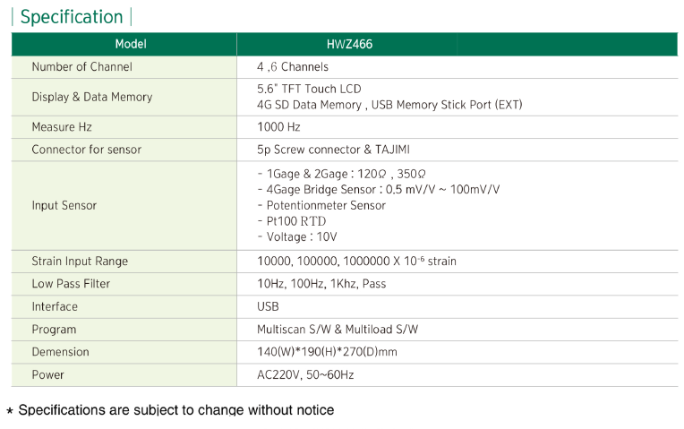Select the Input Sensor row label
Screen dimensions: 684x429
click(x=64, y=205)
